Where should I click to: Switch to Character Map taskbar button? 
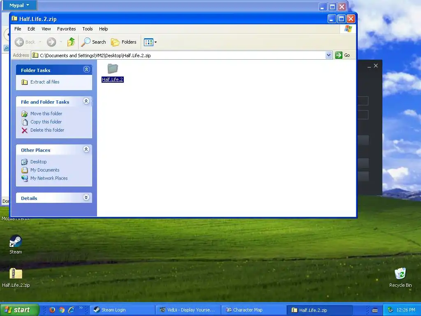pos(254,310)
